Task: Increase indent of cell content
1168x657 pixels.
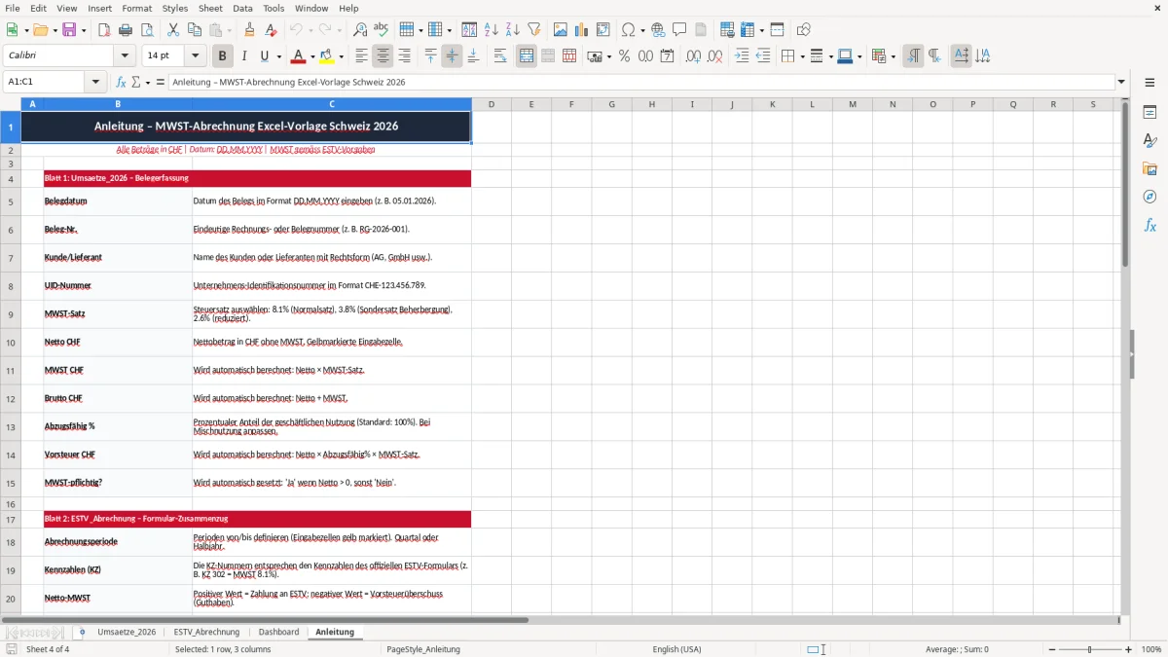Action: point(742,56)
